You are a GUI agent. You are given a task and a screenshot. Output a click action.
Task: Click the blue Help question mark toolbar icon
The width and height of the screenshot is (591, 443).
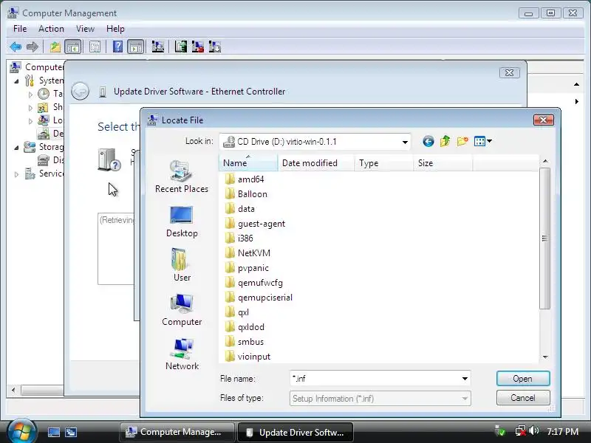pos(117,47)
